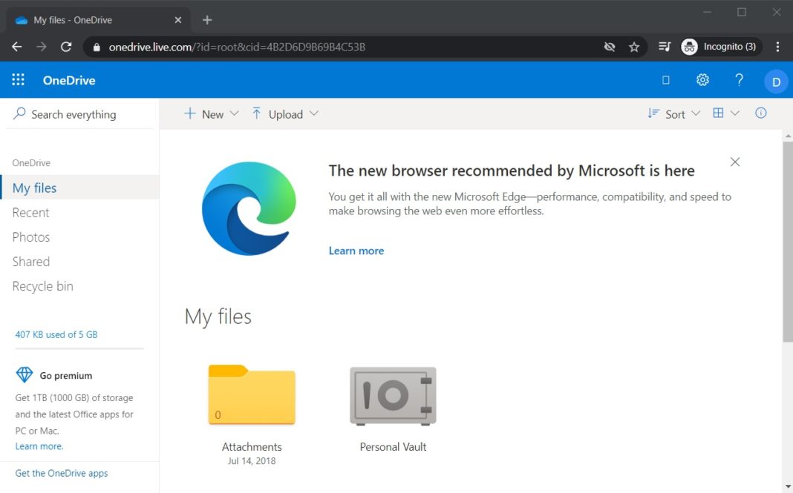Click the bookmark star in the address bar
The width and height of the screenshot is (793, 493).
point(634,46)
